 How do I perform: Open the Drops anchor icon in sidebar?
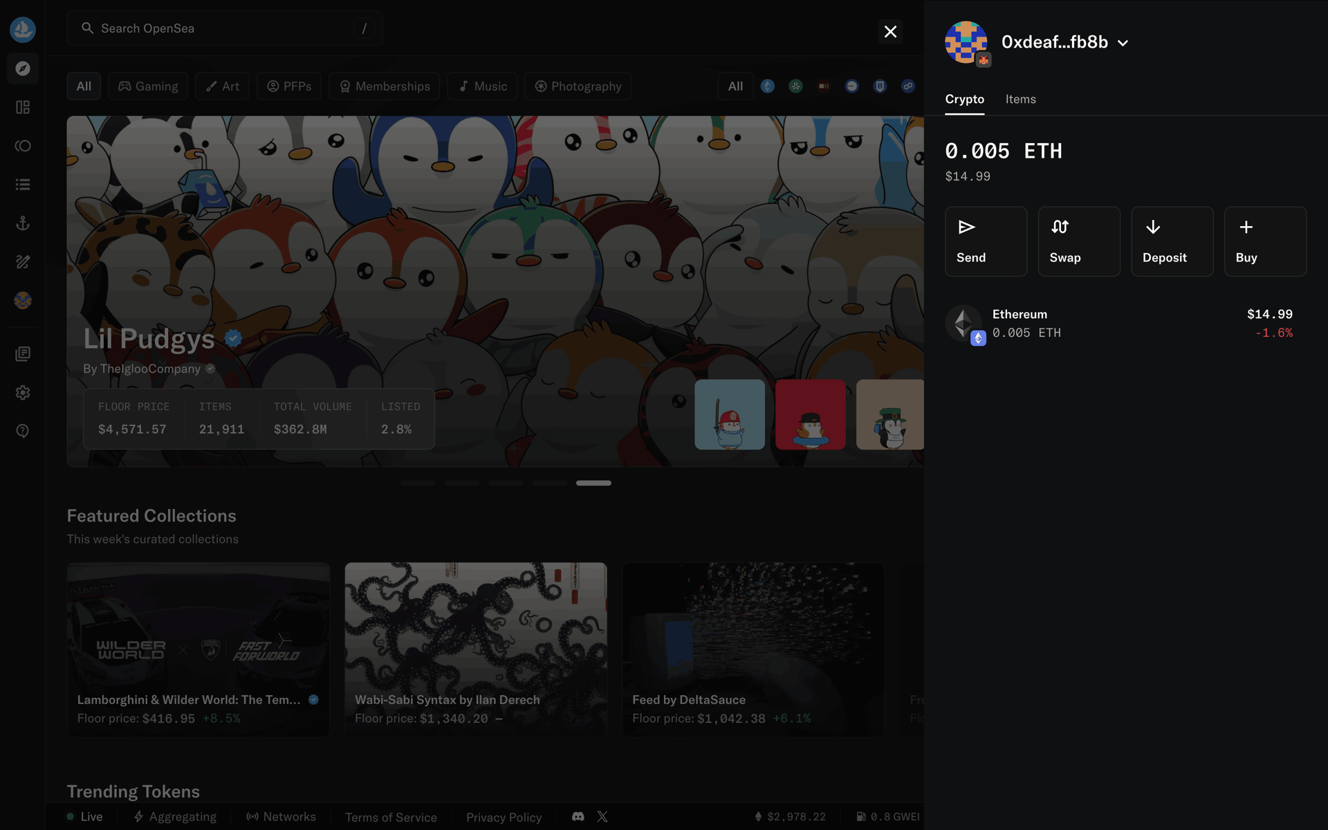point(23,223)
